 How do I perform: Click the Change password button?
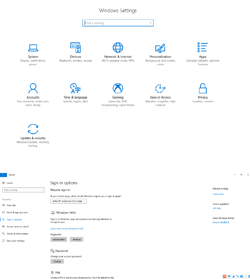[x=57, y=261]
